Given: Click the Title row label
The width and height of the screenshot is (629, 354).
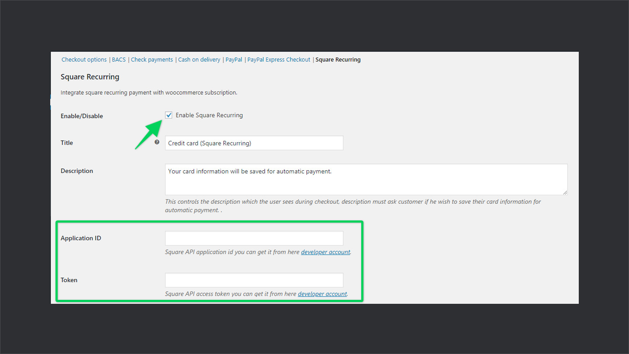Looking at the screenshot, I should [67, 143].
